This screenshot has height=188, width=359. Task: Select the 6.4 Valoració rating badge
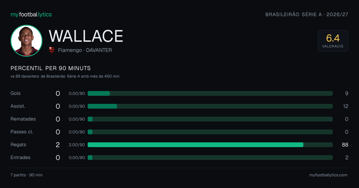point(333,41)
